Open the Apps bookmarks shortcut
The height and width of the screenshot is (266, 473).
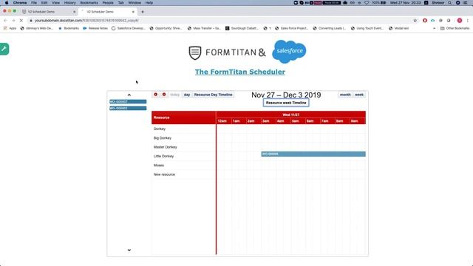(x=10, y=28)
